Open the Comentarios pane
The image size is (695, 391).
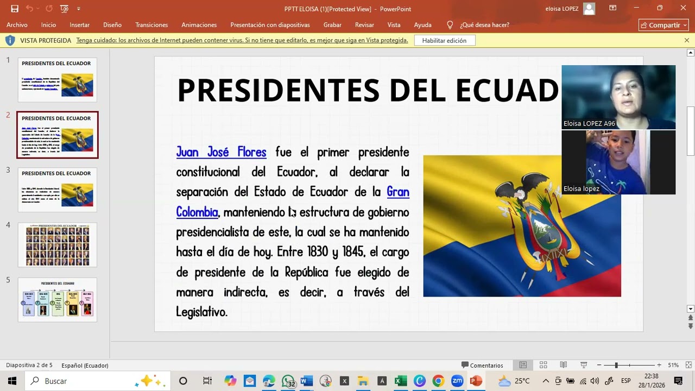click(482, 365)
